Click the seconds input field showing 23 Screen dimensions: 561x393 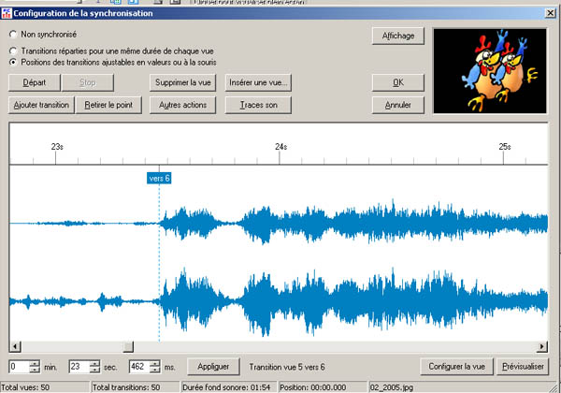pos(79,367)
